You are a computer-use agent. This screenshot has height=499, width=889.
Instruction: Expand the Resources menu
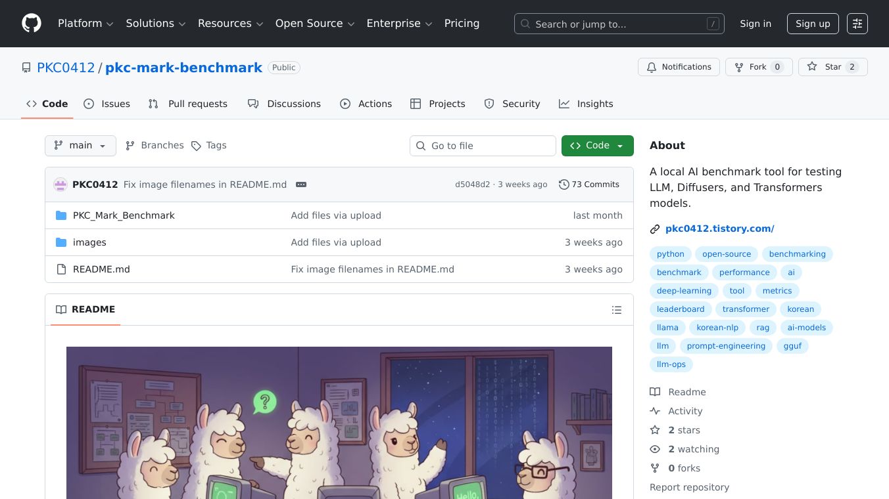[x=231, y=24]
